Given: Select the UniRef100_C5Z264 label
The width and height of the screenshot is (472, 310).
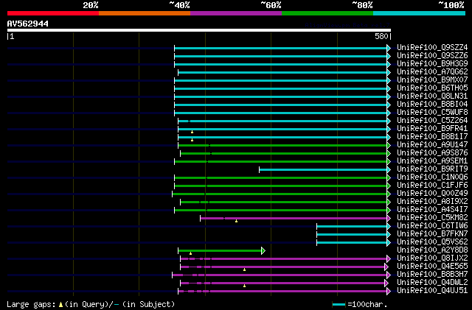Looking at the screenshot, I should point(432,121).
